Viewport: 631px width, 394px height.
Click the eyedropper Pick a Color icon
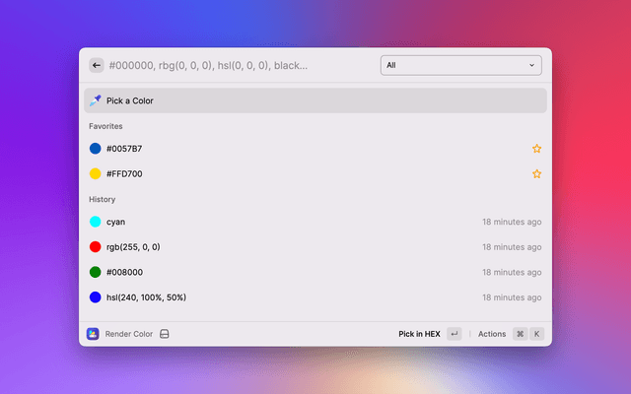coord(96,100)
